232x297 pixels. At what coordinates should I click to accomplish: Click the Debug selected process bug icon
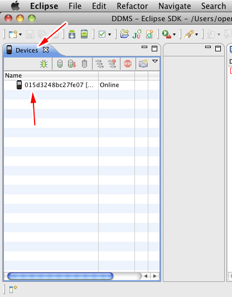point(43,64)
